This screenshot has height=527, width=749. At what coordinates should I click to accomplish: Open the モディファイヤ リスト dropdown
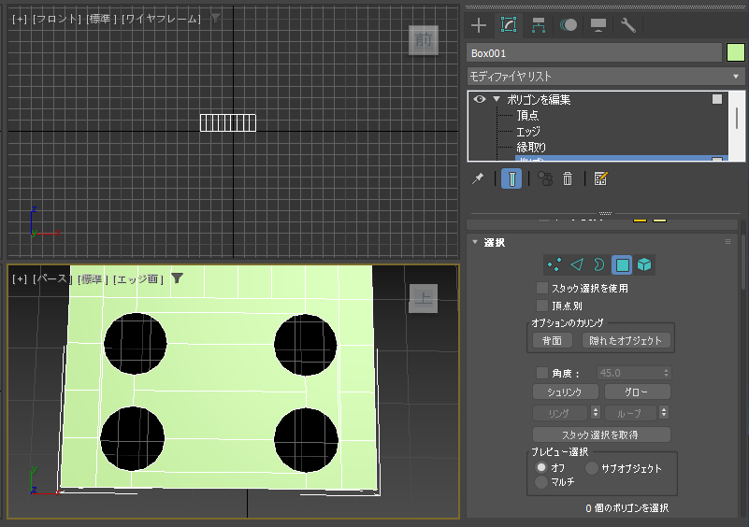606,77
